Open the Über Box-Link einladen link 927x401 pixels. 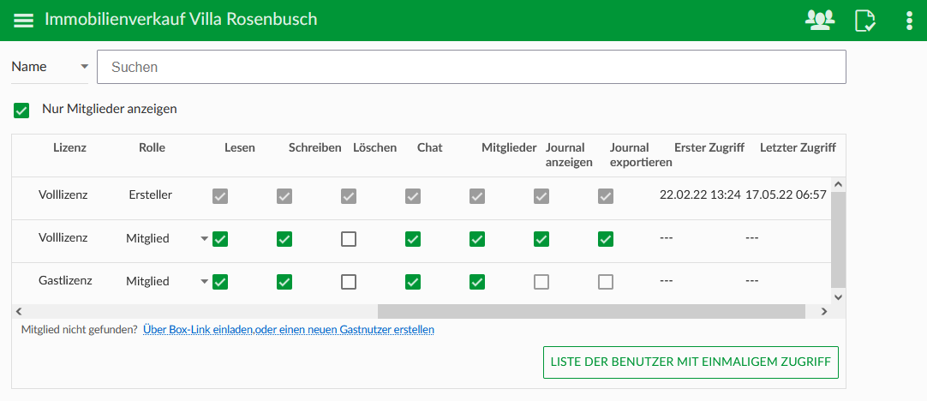tap(199, 329)
